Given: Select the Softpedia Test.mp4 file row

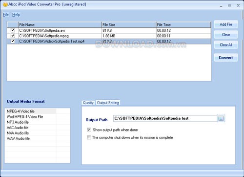Looking at the screenshot, I should click(x=109, y=41).
